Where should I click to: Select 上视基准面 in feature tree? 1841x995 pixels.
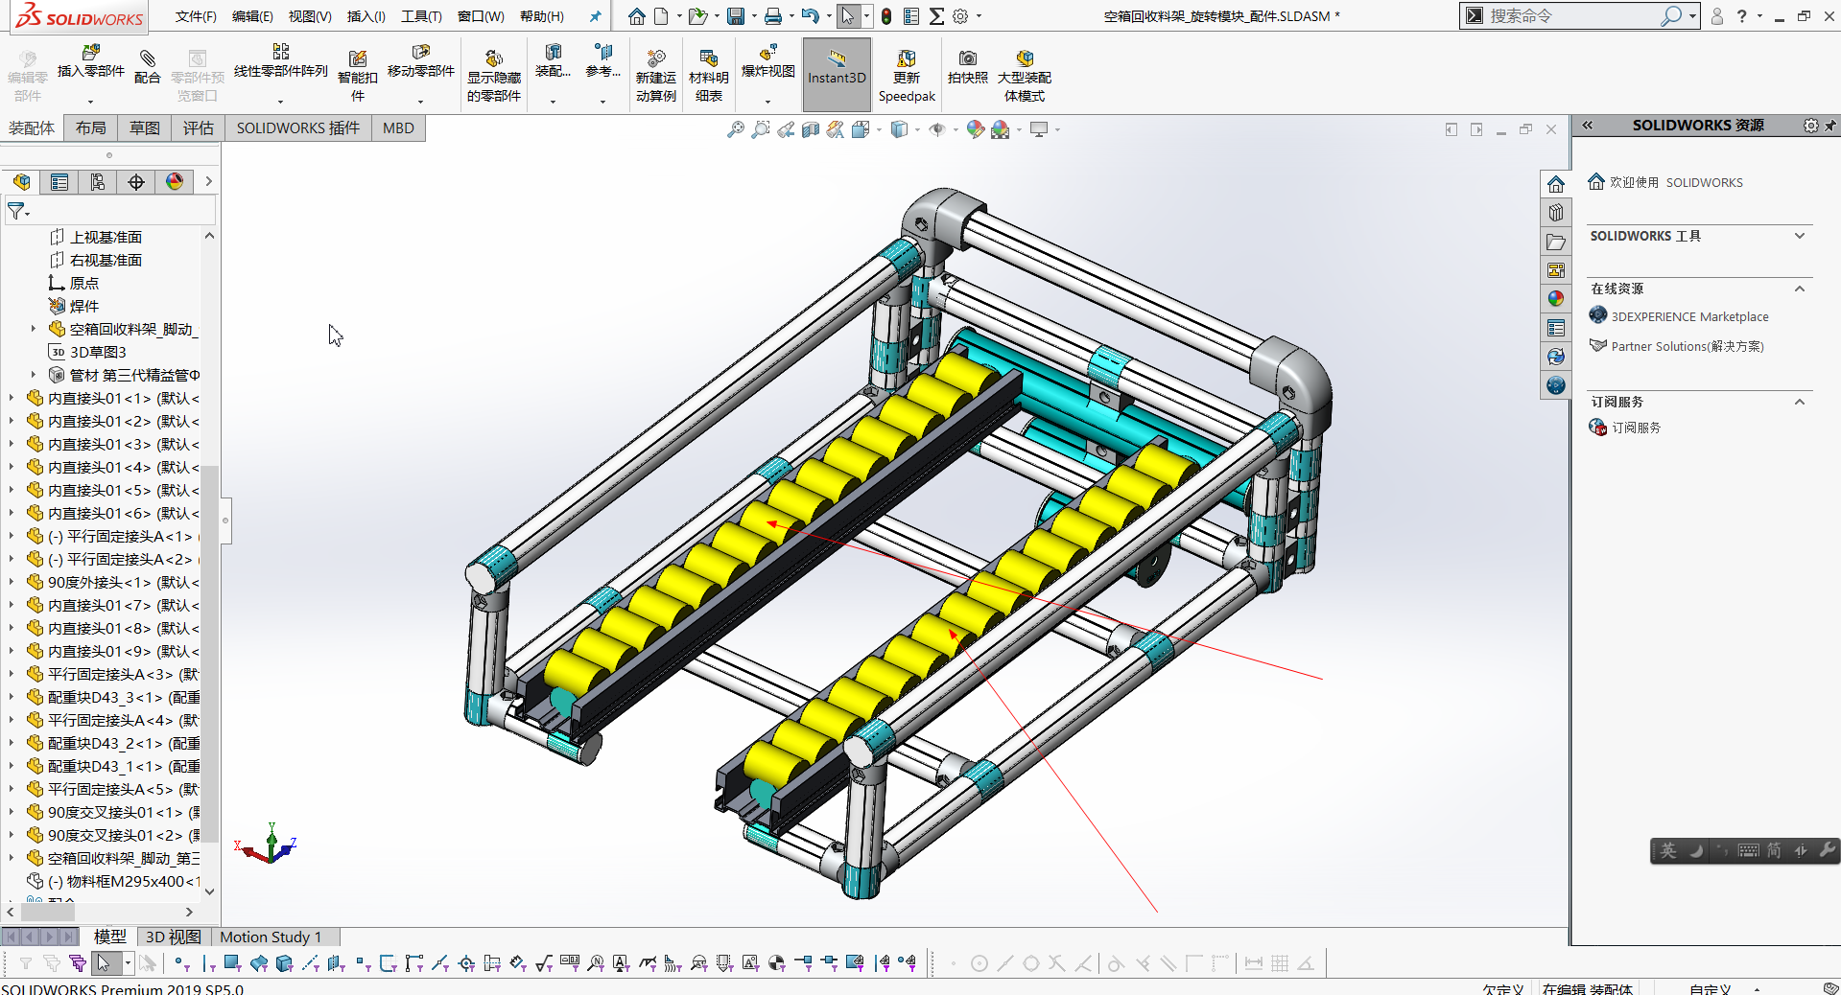pyautogui.click(x=106, y=237)
